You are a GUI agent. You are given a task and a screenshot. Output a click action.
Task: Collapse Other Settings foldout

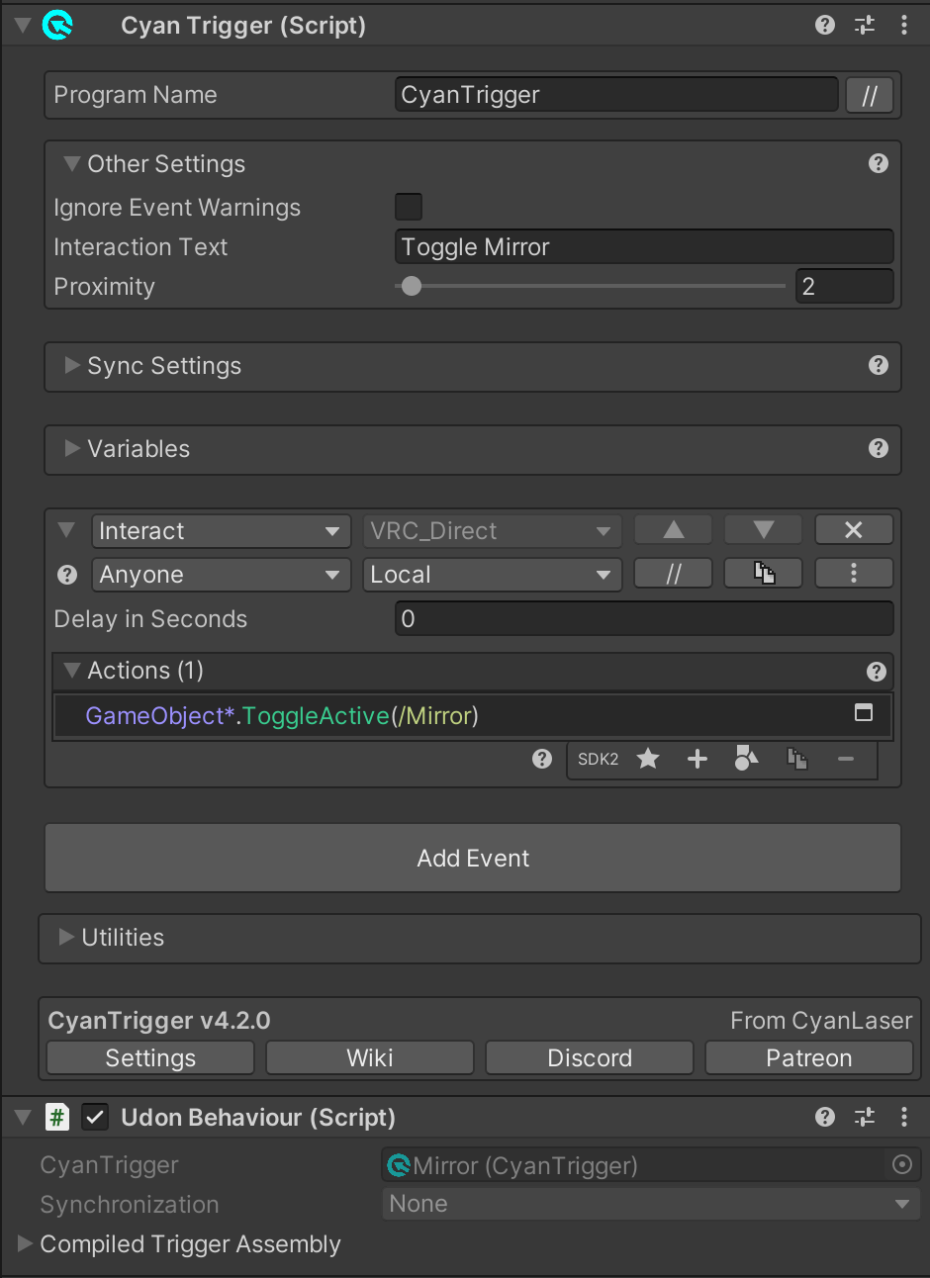coord(71,163)
